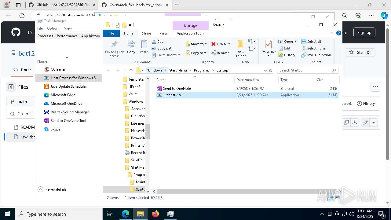Open the New item dropdown
Image resolution: width=391 pixels, height=220 pixels.
(x=252, y=42)
